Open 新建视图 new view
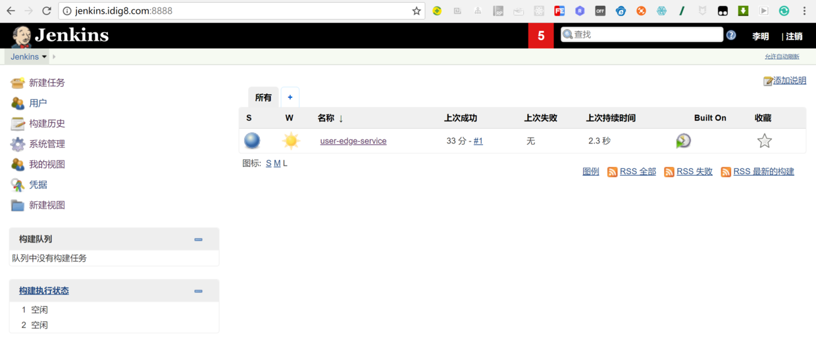Viewport: 816px width, 361px height. [x=47, y=205]
